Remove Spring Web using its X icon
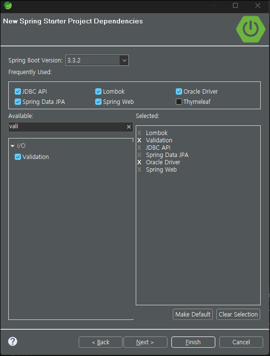Viewport: 270px width, 356px height. point(139,170)
